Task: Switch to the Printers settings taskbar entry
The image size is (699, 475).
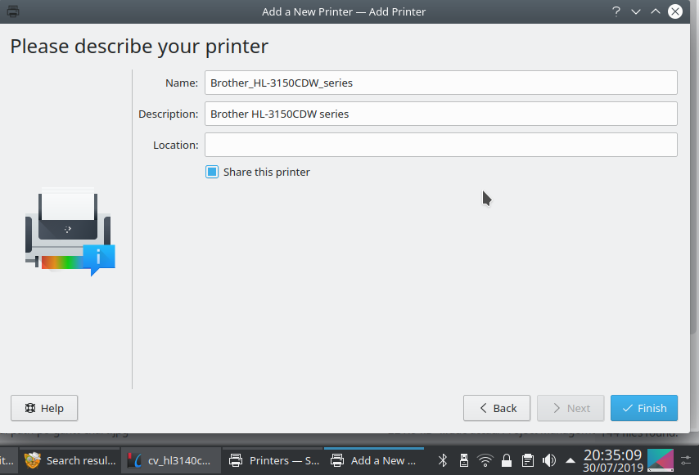Action: [273, 461]
